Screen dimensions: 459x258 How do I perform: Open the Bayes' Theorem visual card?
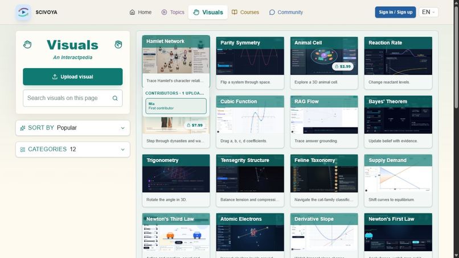click(x=398, y=122)
